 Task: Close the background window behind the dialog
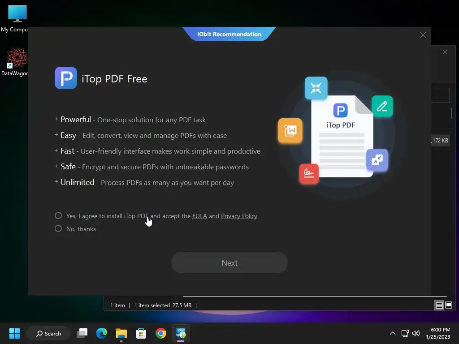tap(445, 52)
